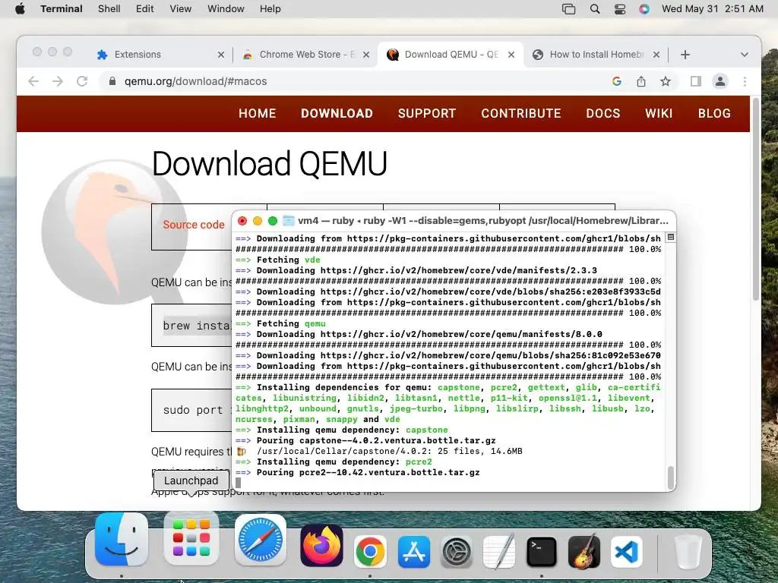778x583 pixels.
Task: Select the Source code download tab
Action: (194, 225)
